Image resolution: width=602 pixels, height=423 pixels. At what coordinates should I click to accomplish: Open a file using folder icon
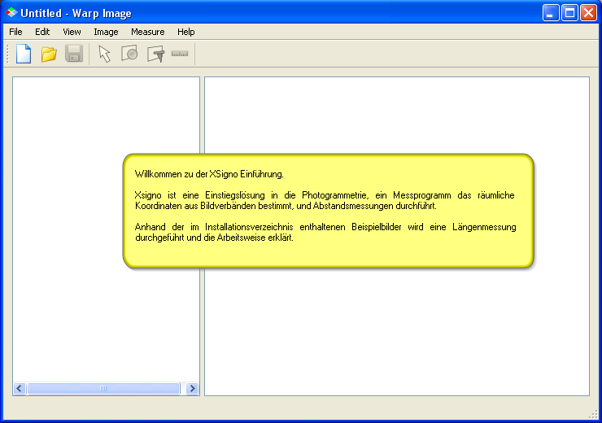click(x=49, y=54)
